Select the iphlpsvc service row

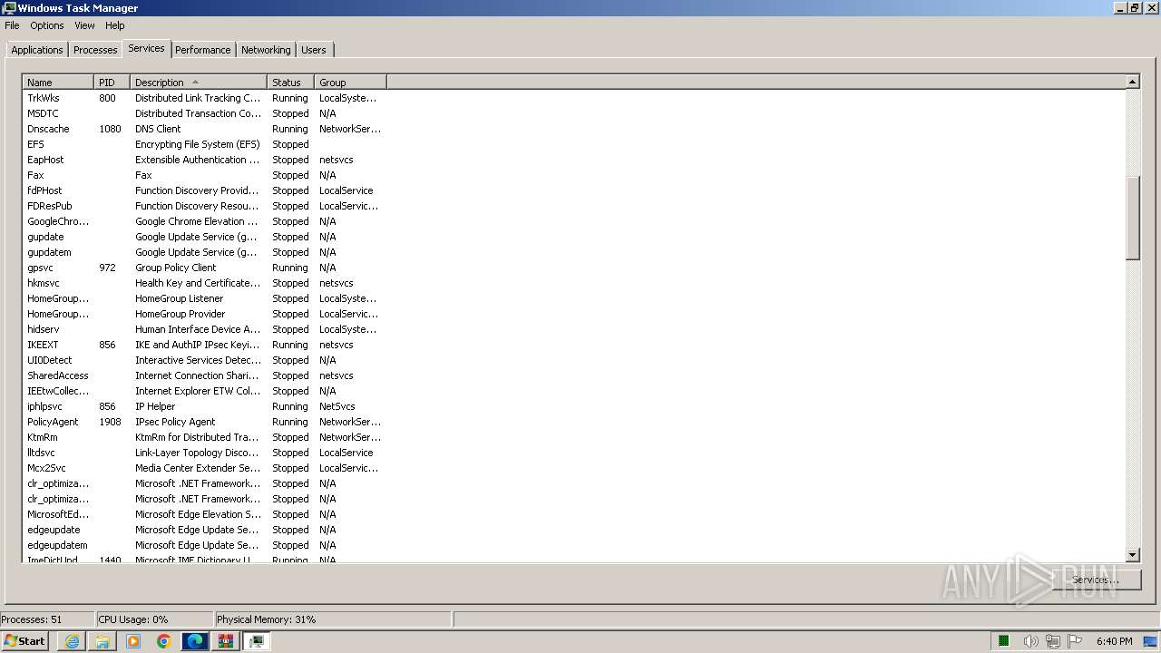[574, 406]
